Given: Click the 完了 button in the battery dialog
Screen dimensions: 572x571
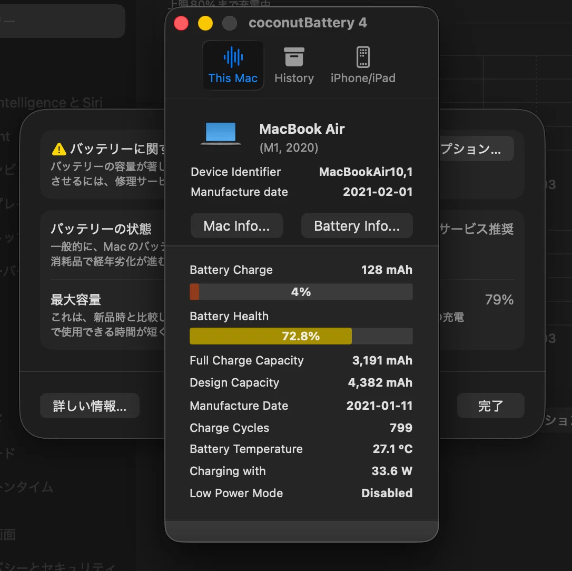Looking at the screenshot, I should point(491,406).
